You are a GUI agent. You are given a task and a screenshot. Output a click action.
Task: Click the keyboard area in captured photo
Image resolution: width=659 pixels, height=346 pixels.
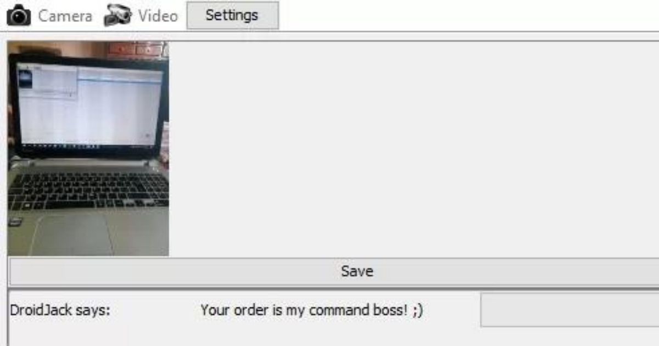click(89, 190)
